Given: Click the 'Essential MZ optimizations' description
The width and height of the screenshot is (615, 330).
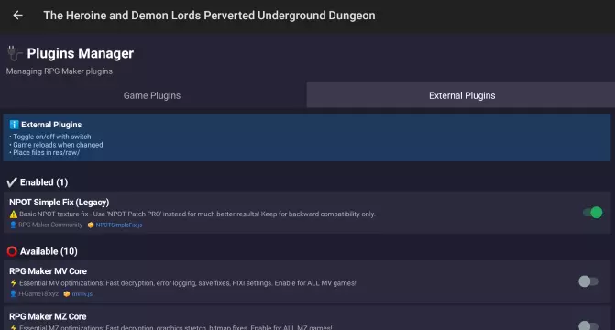Looking at the screenshot, I should pyautogui.click(x=175, y=327).
